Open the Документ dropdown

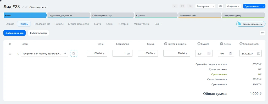[x=233, y=6]
